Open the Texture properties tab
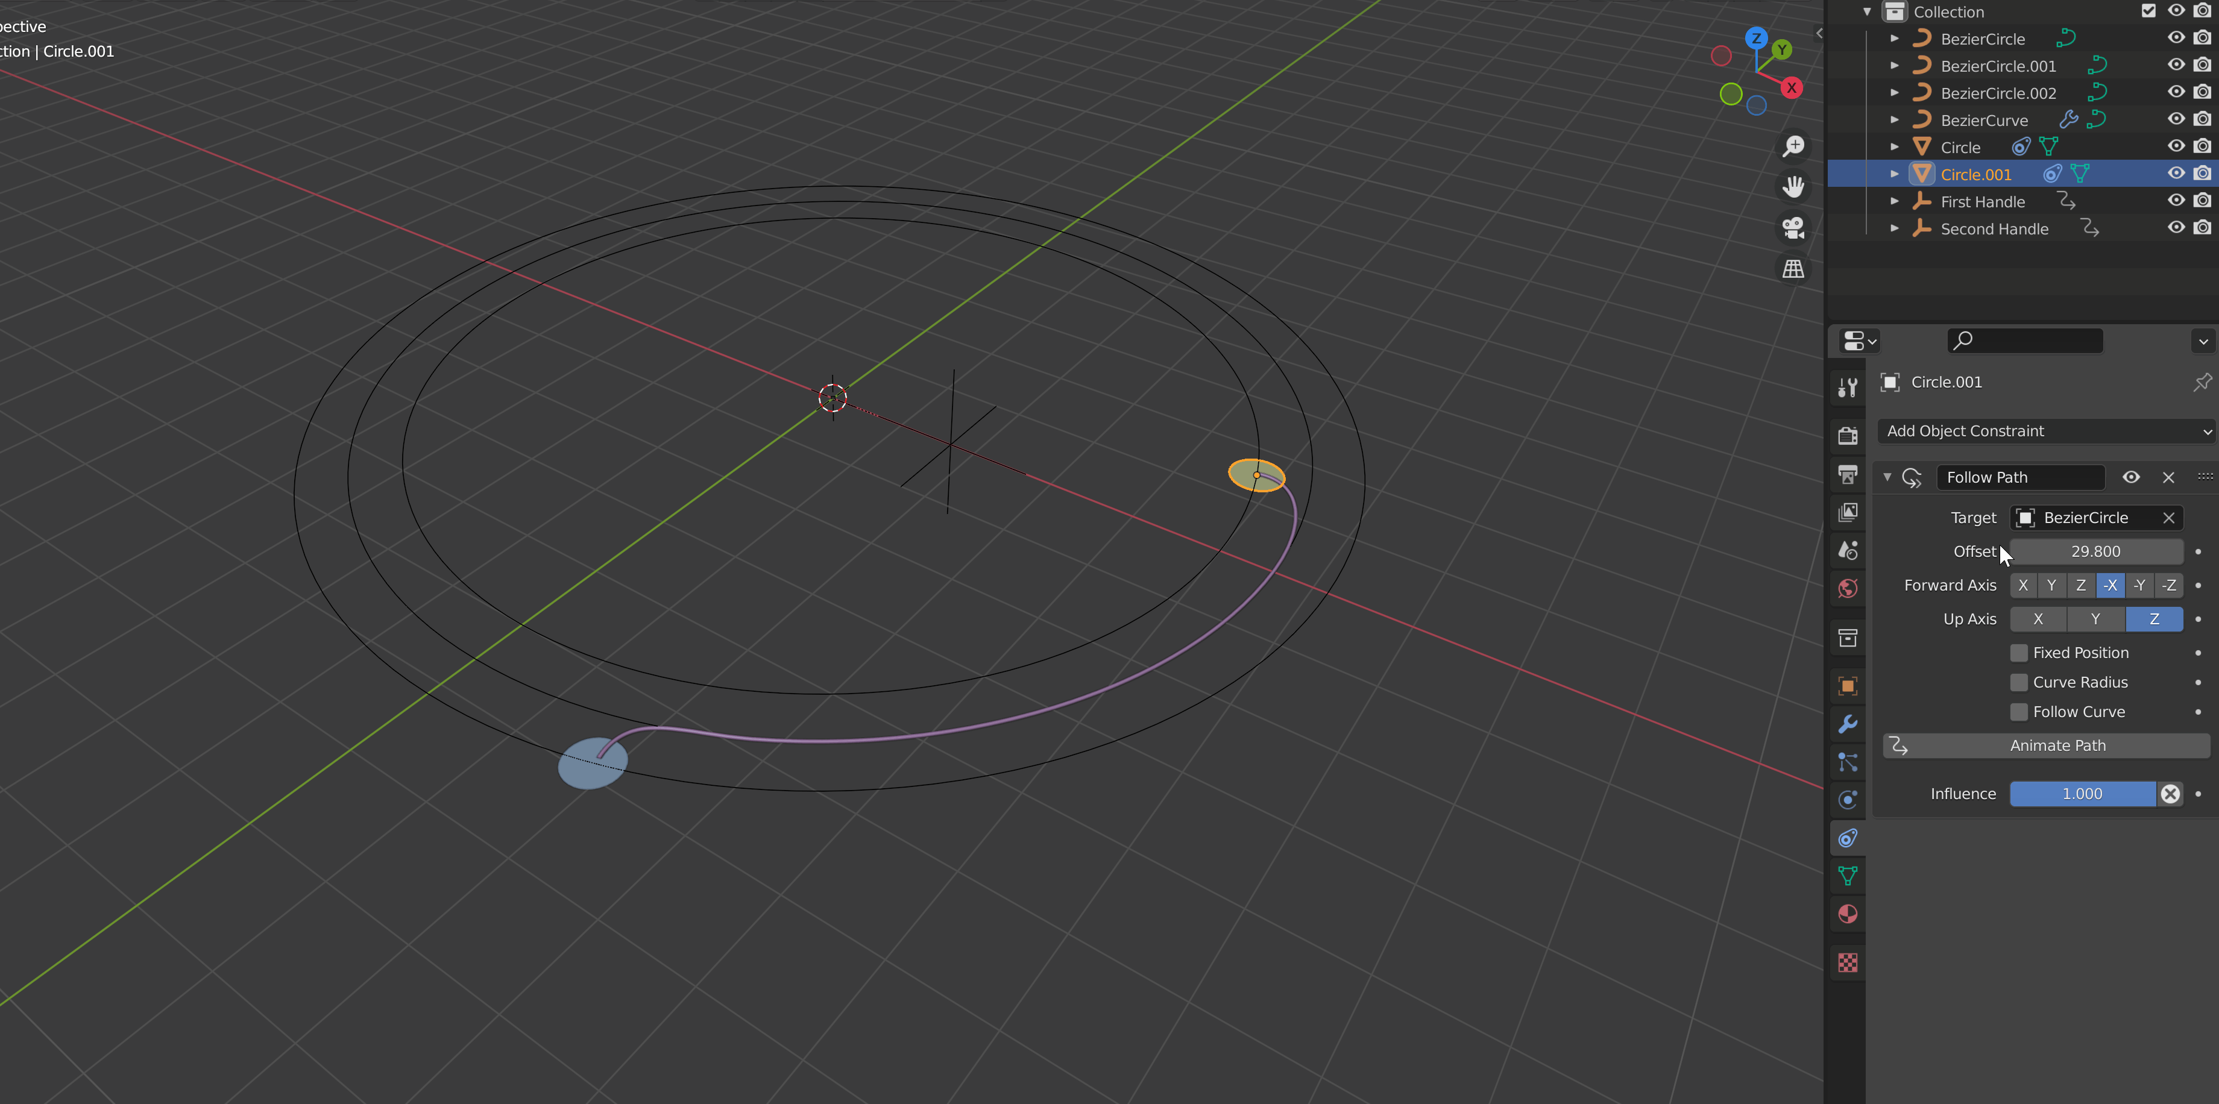The image size is (2219, 1104). pos(1848,962)
